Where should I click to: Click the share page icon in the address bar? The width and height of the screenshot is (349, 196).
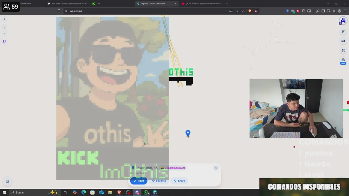pos(243,11)
